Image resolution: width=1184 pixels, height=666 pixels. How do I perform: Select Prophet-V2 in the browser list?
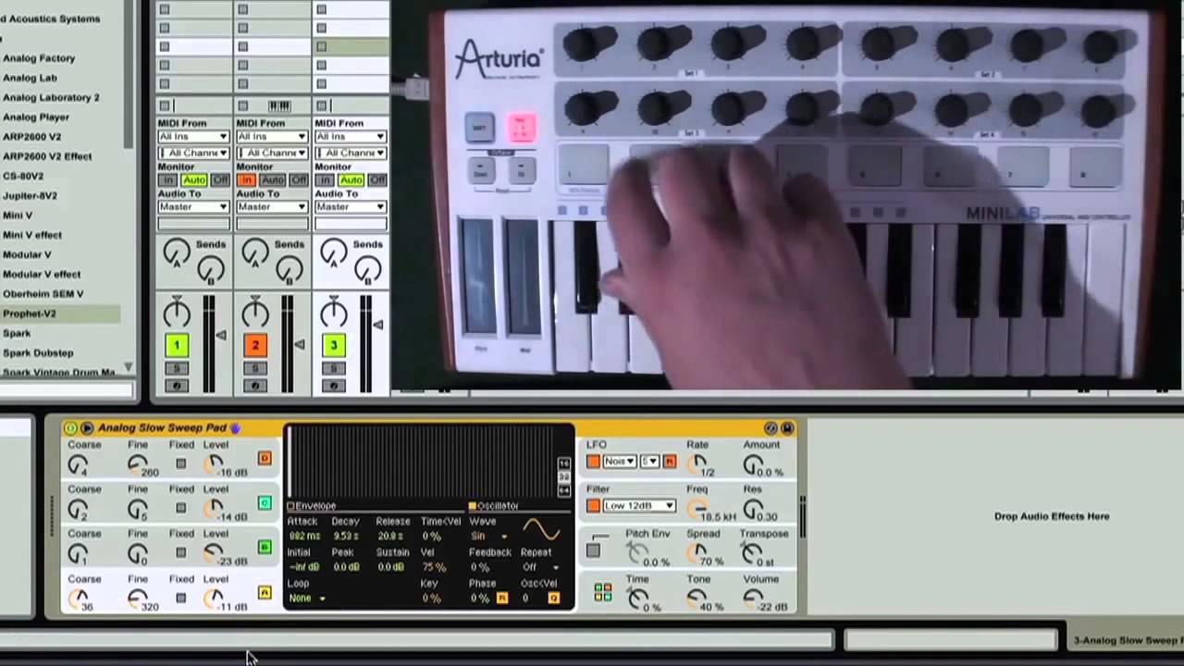point(60,314)
